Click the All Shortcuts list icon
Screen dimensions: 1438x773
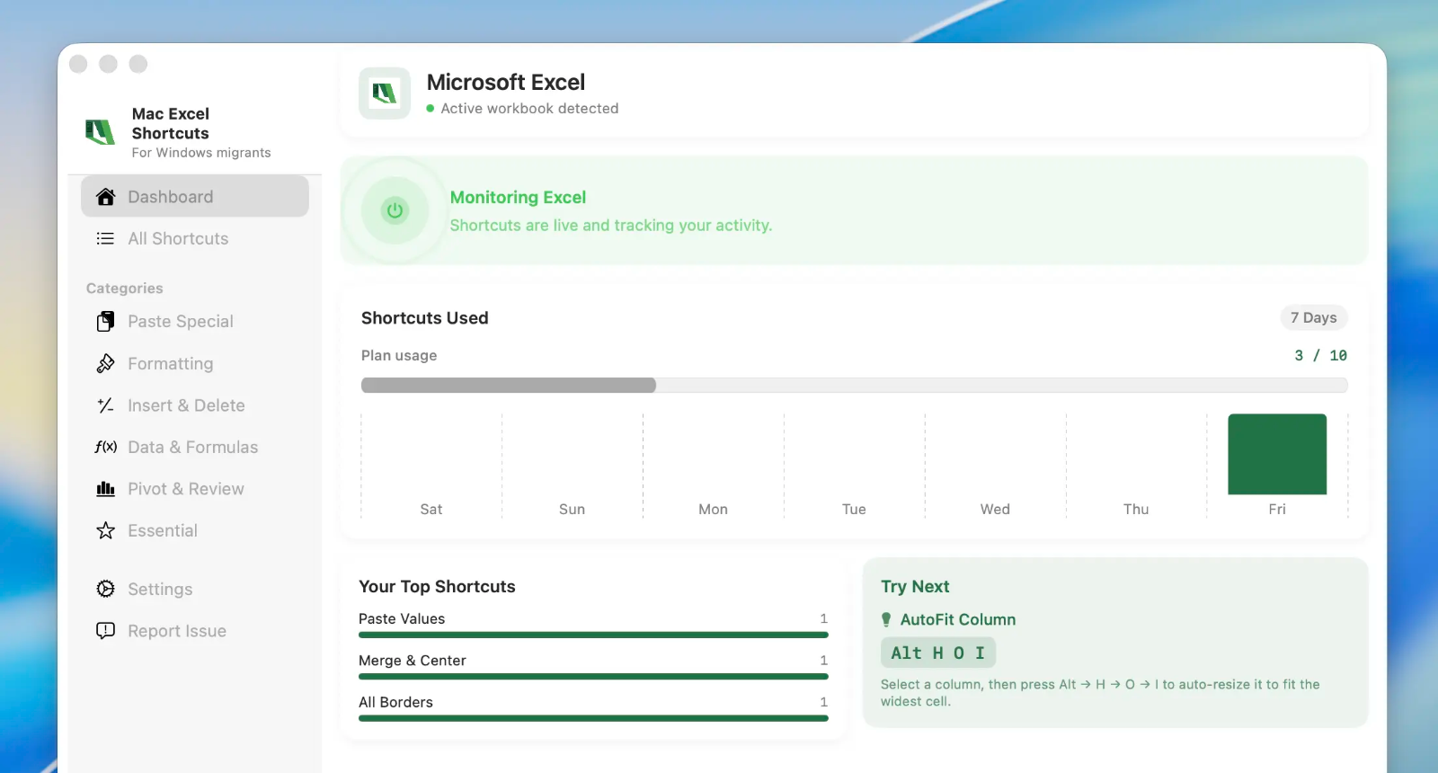[106, 238]
